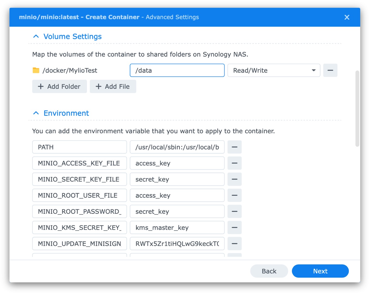Image resolution: width=369 pixels, height=294 pixels.
Task: Collapse the Volume Settings section
Action: point(36,36)
